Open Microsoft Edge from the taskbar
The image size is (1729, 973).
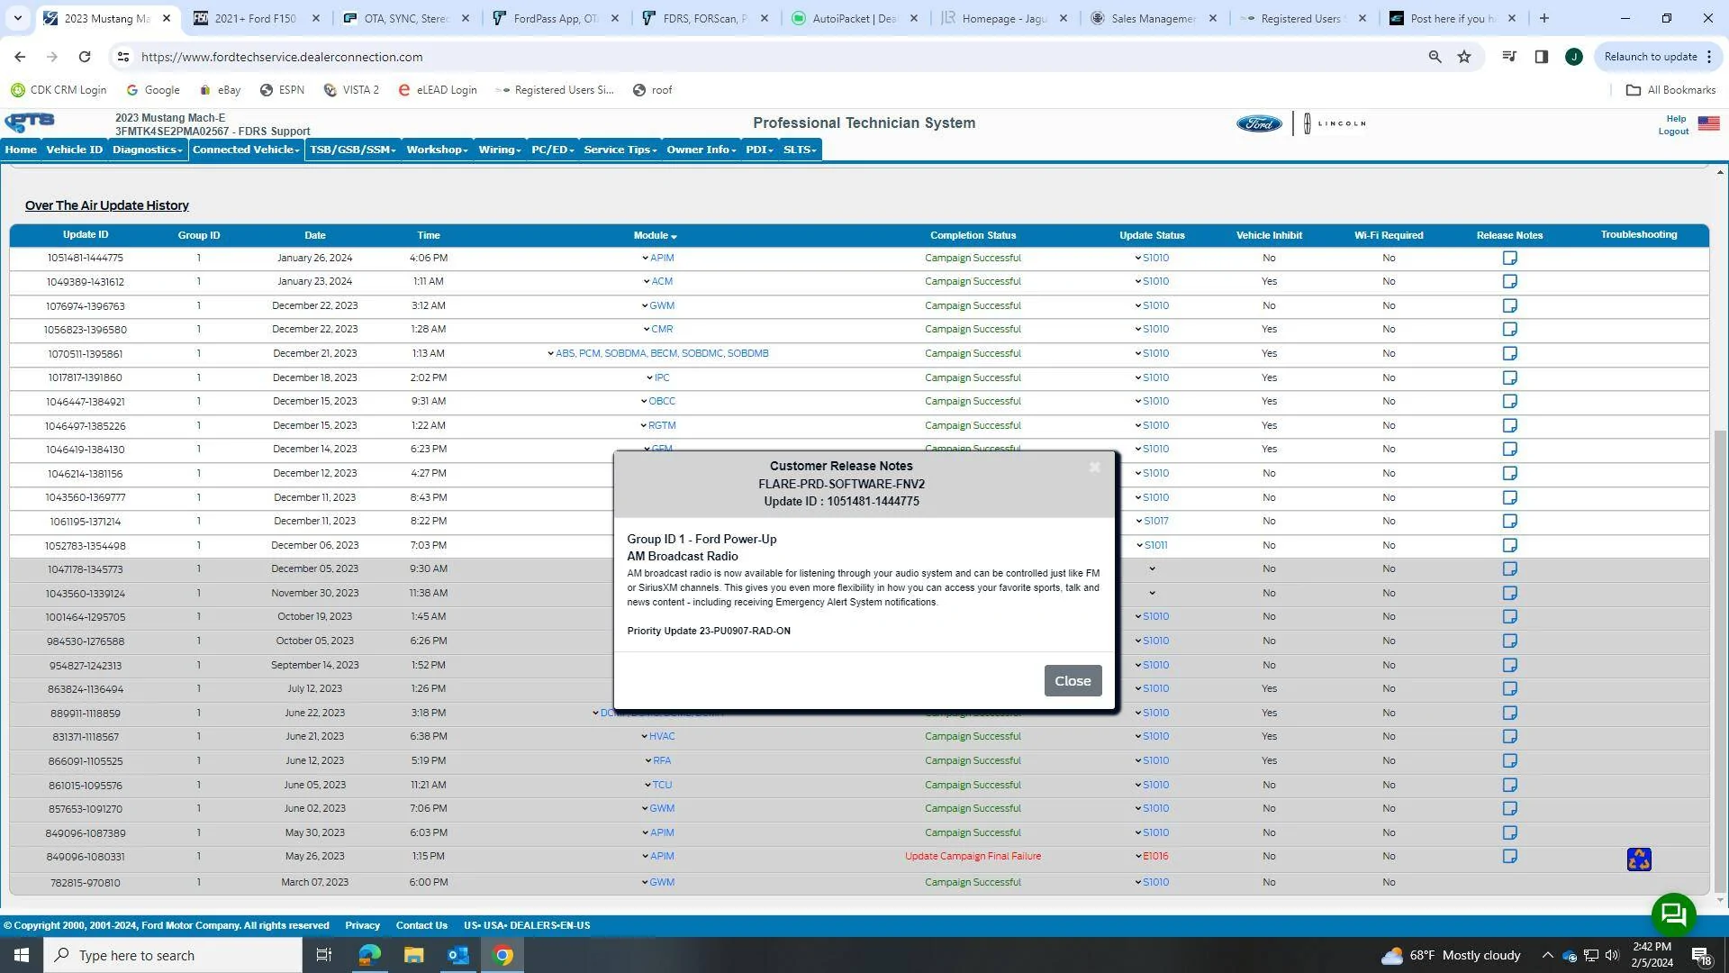point(368,955)
